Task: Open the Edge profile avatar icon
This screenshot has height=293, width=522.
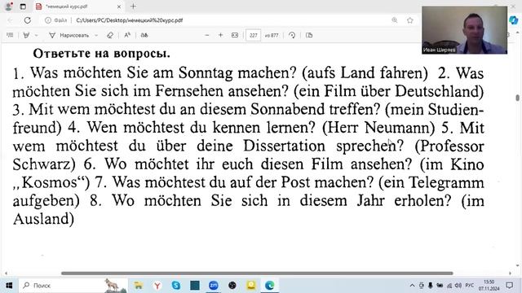Action: [8, 7]
